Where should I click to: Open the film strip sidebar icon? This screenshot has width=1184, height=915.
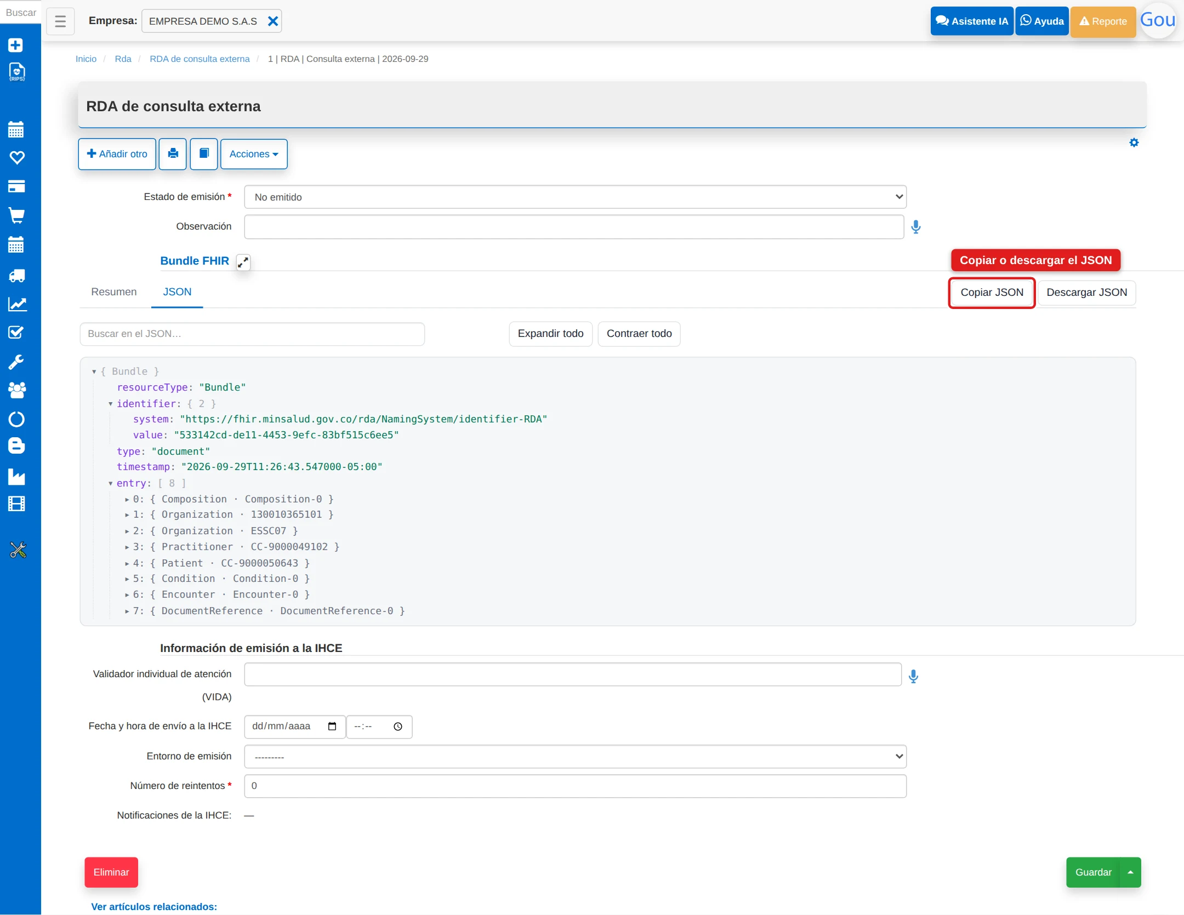(x=16, y=504)
